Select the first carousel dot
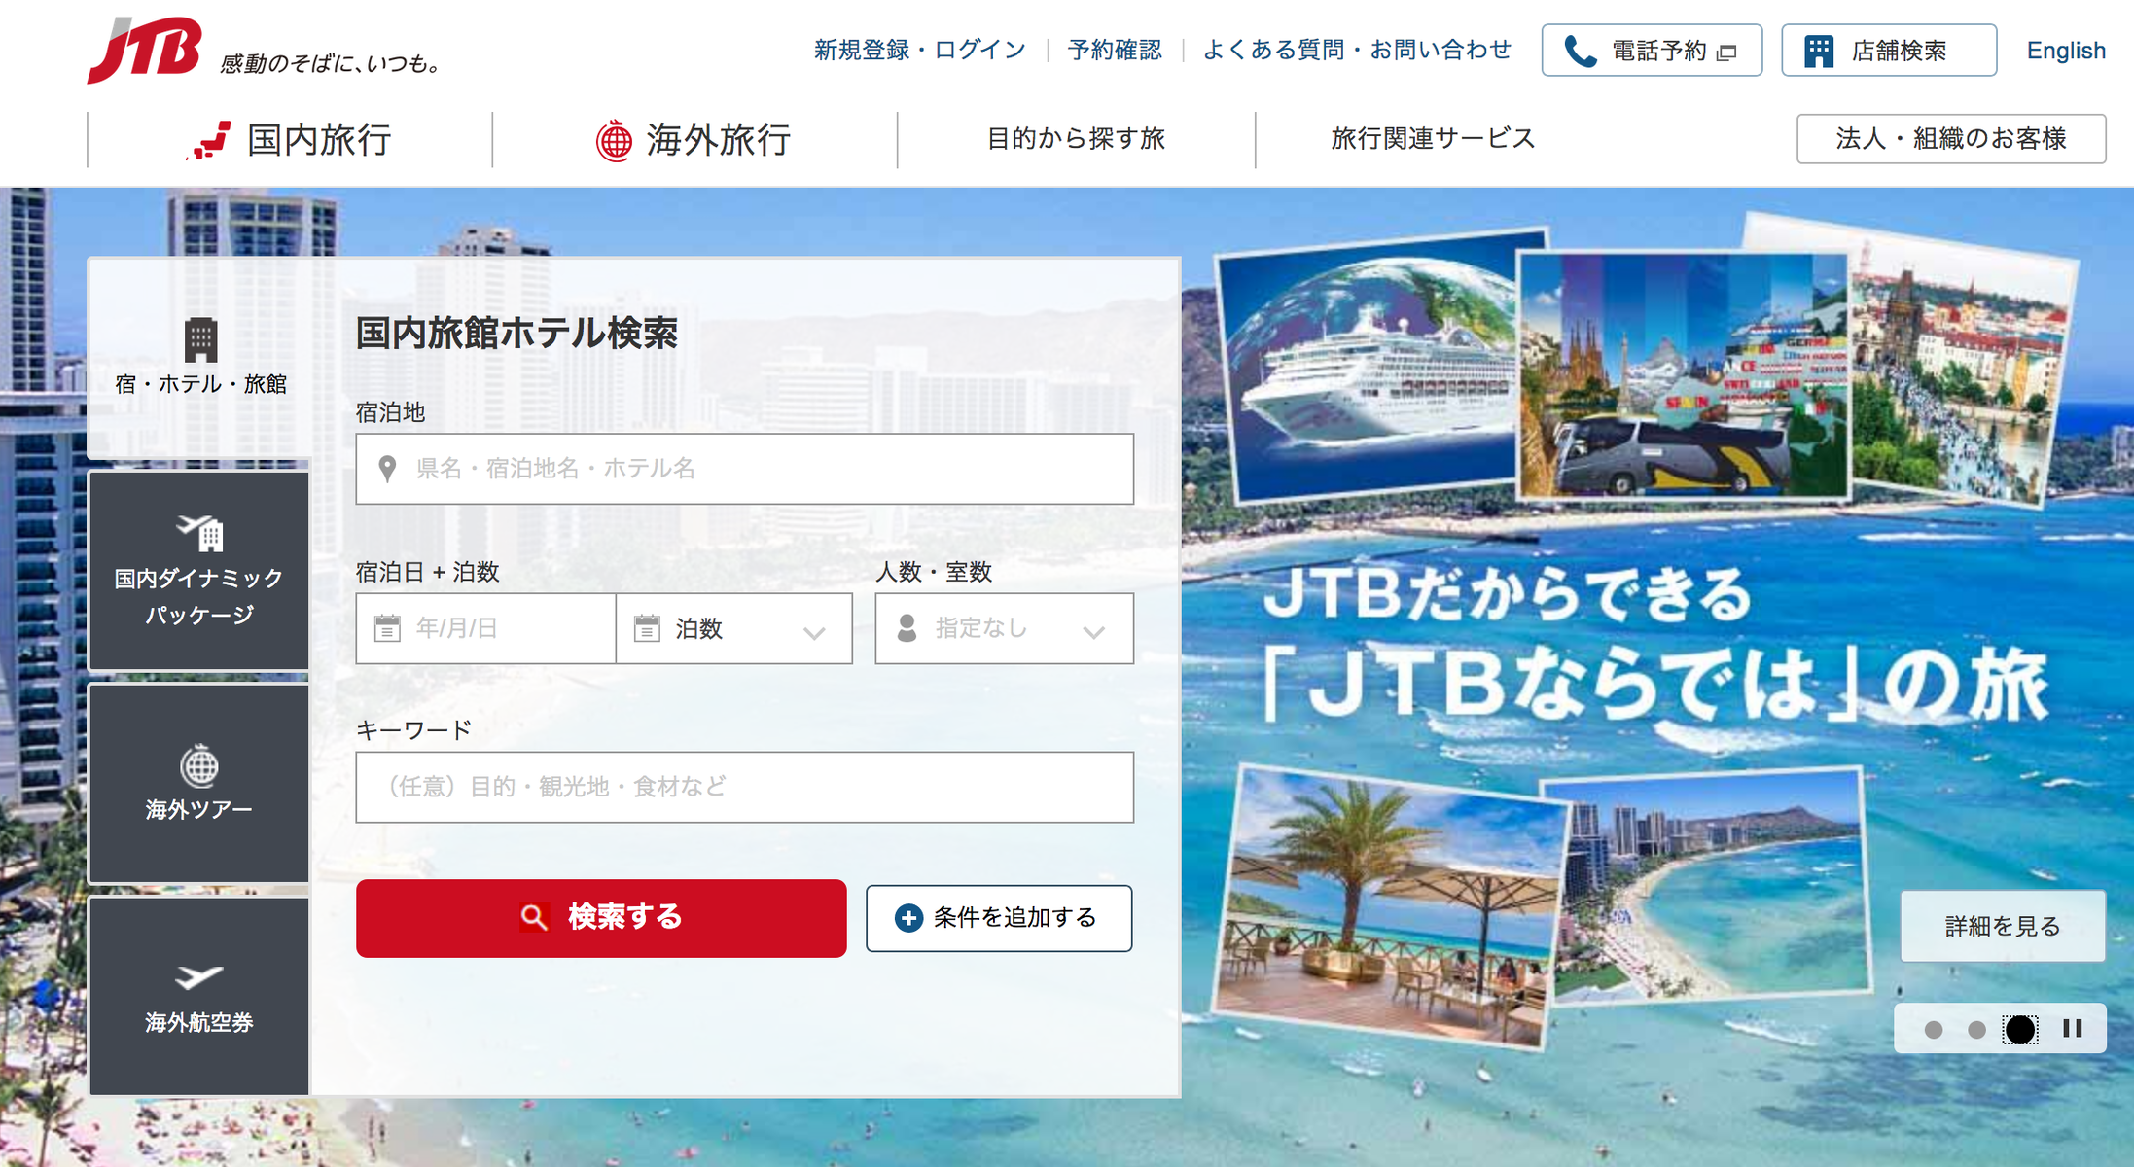Viewport: 2134px width, 1167px height. click(x=1934, y=1029)
